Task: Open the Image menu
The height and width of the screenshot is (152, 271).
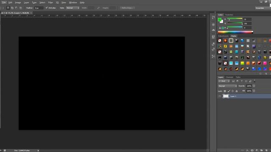Action: pos(18,3)
